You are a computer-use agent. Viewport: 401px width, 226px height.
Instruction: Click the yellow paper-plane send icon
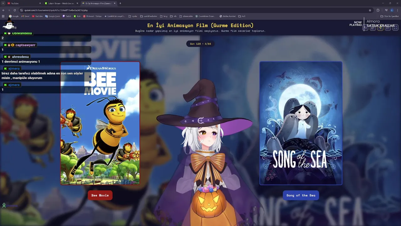coord(380,28)
